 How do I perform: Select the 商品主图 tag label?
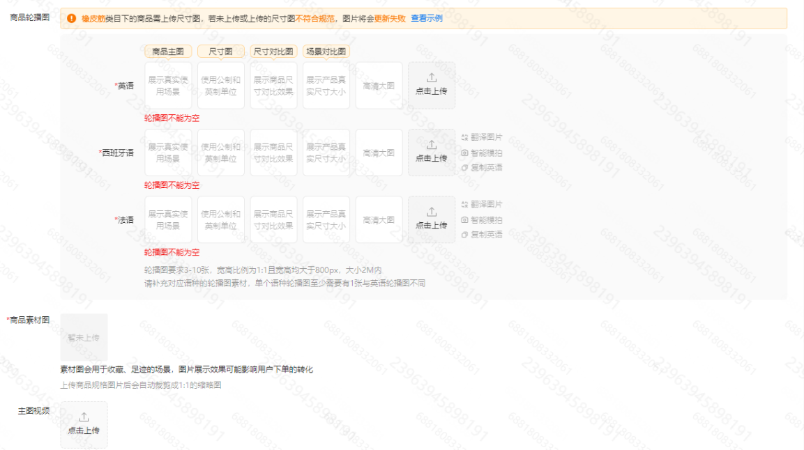[168, 51]
